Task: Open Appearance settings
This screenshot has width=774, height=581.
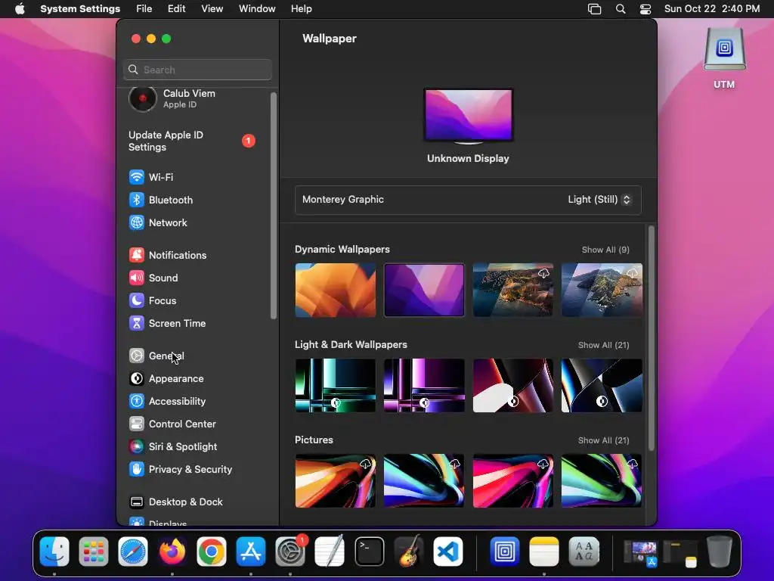Action: tap(166, 378)
